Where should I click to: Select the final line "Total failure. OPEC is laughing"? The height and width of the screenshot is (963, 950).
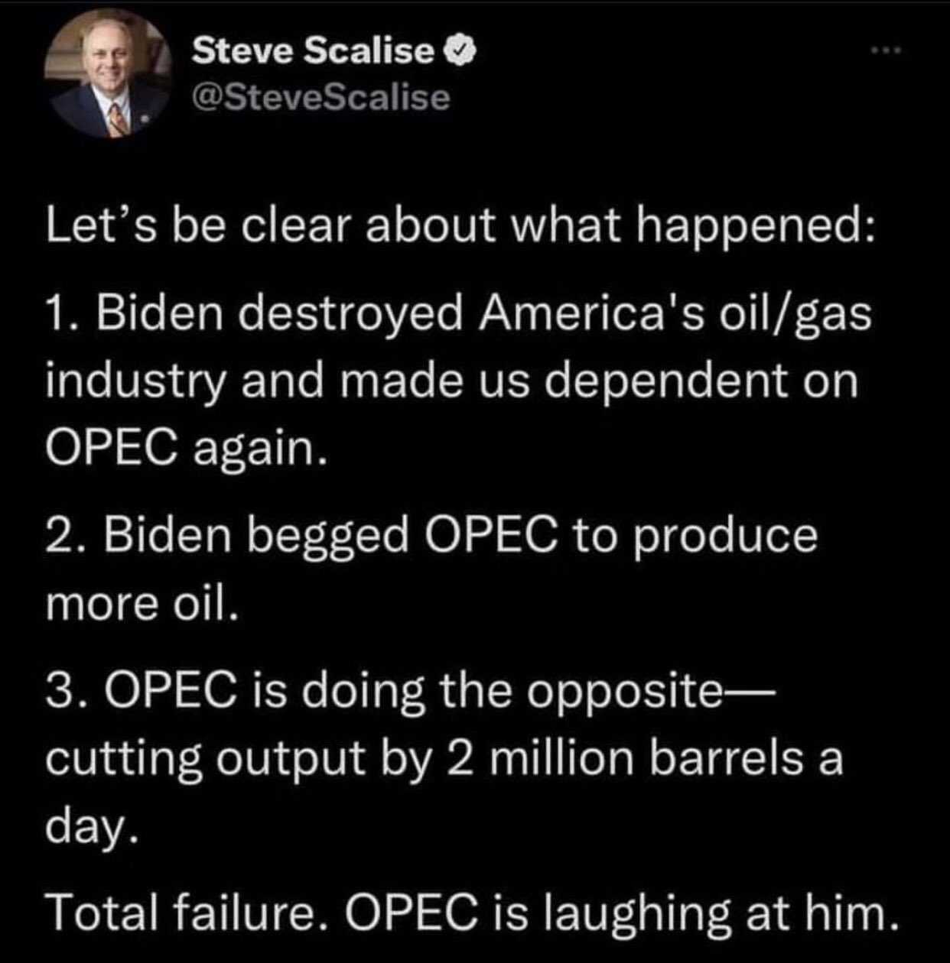tap(471, 913)
